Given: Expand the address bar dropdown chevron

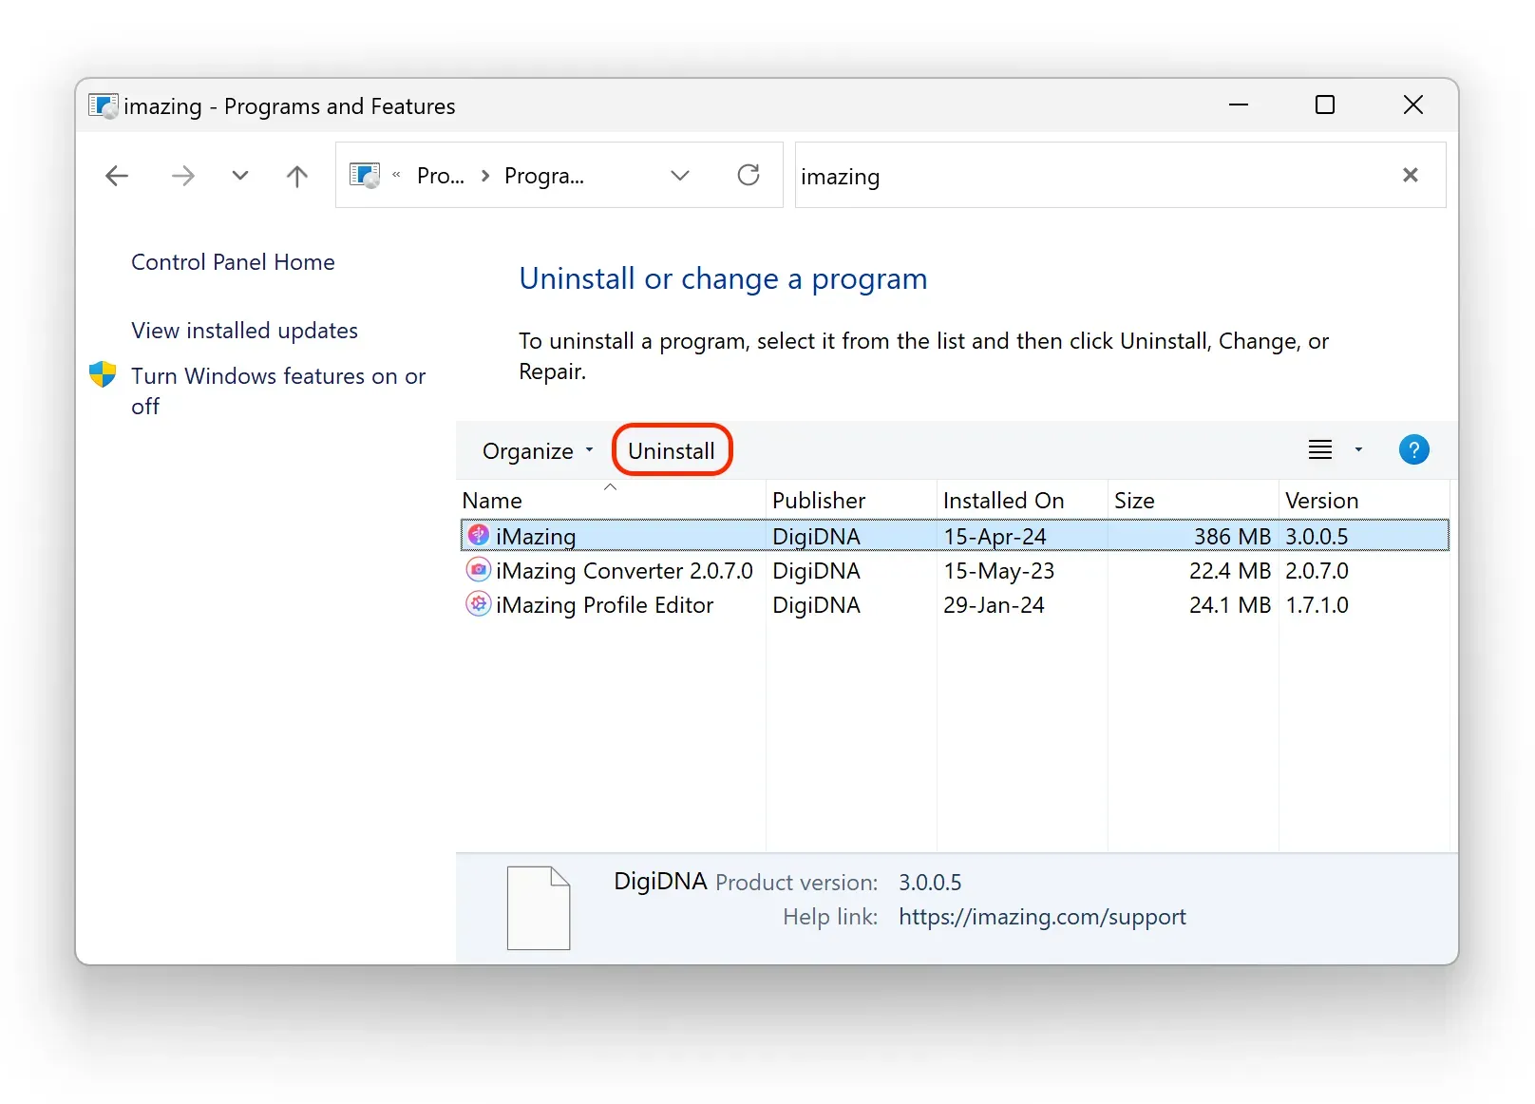Looking at the screenshot, I should [x=680, y=175].
